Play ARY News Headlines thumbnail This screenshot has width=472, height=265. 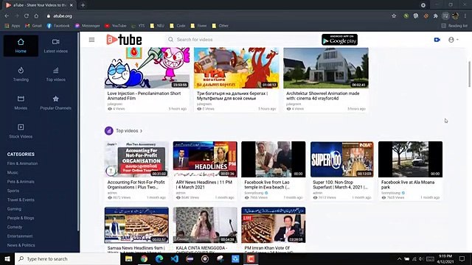pyautogui.click(x=205, y=159)
